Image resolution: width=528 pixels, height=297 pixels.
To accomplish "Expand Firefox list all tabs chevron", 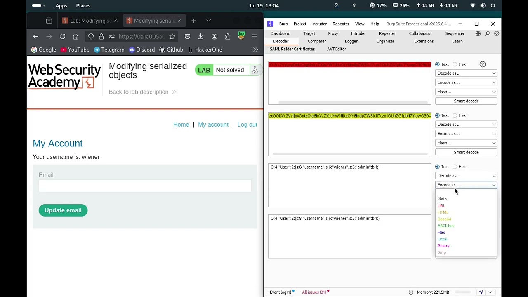I will (x=208, y=21).
